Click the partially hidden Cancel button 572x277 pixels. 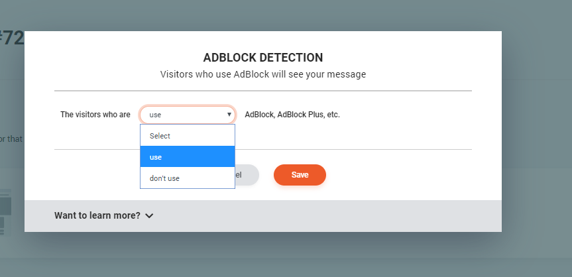coord(247,175)
